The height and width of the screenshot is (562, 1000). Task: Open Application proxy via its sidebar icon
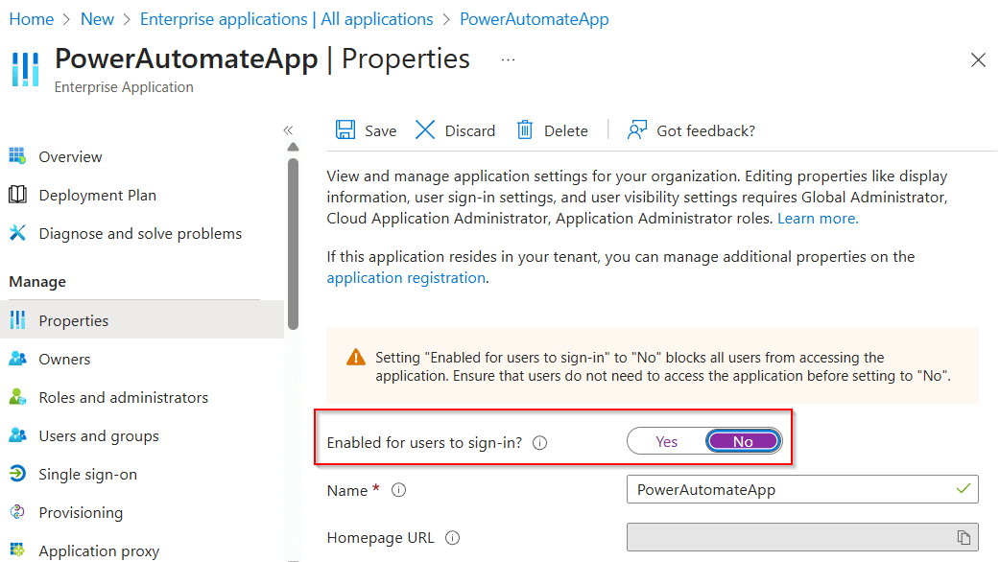pos(15,550)
